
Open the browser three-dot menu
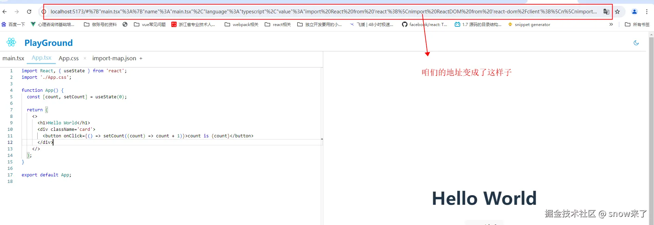tap(647, 12)
